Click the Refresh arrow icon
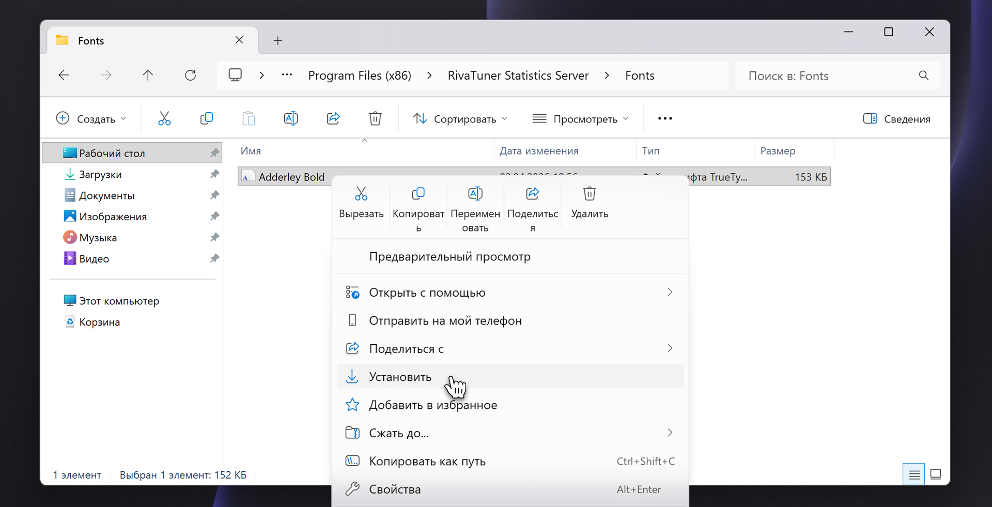The height and width of the screenshot is (507, 992). pos(190,75)
